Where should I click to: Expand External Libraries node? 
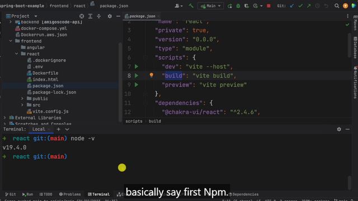click(x=4, y=118)
